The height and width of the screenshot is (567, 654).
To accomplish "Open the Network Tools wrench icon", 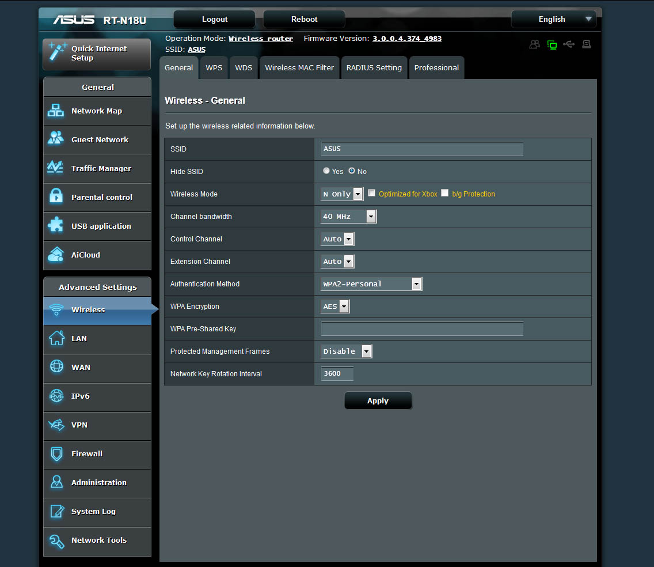I will point(57,541).
